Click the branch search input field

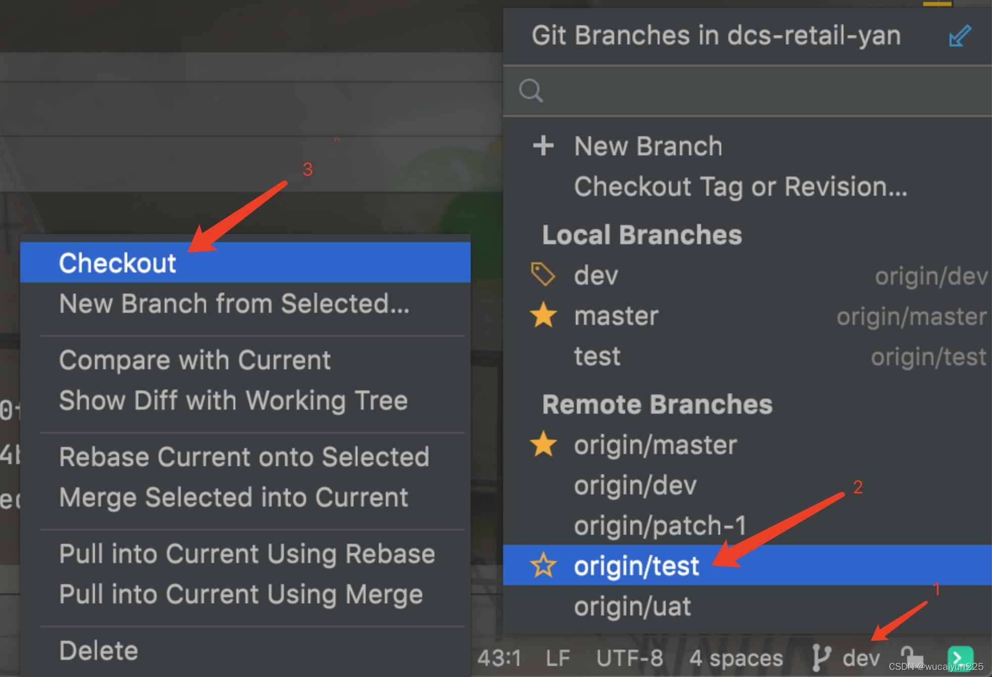point(748,91)
